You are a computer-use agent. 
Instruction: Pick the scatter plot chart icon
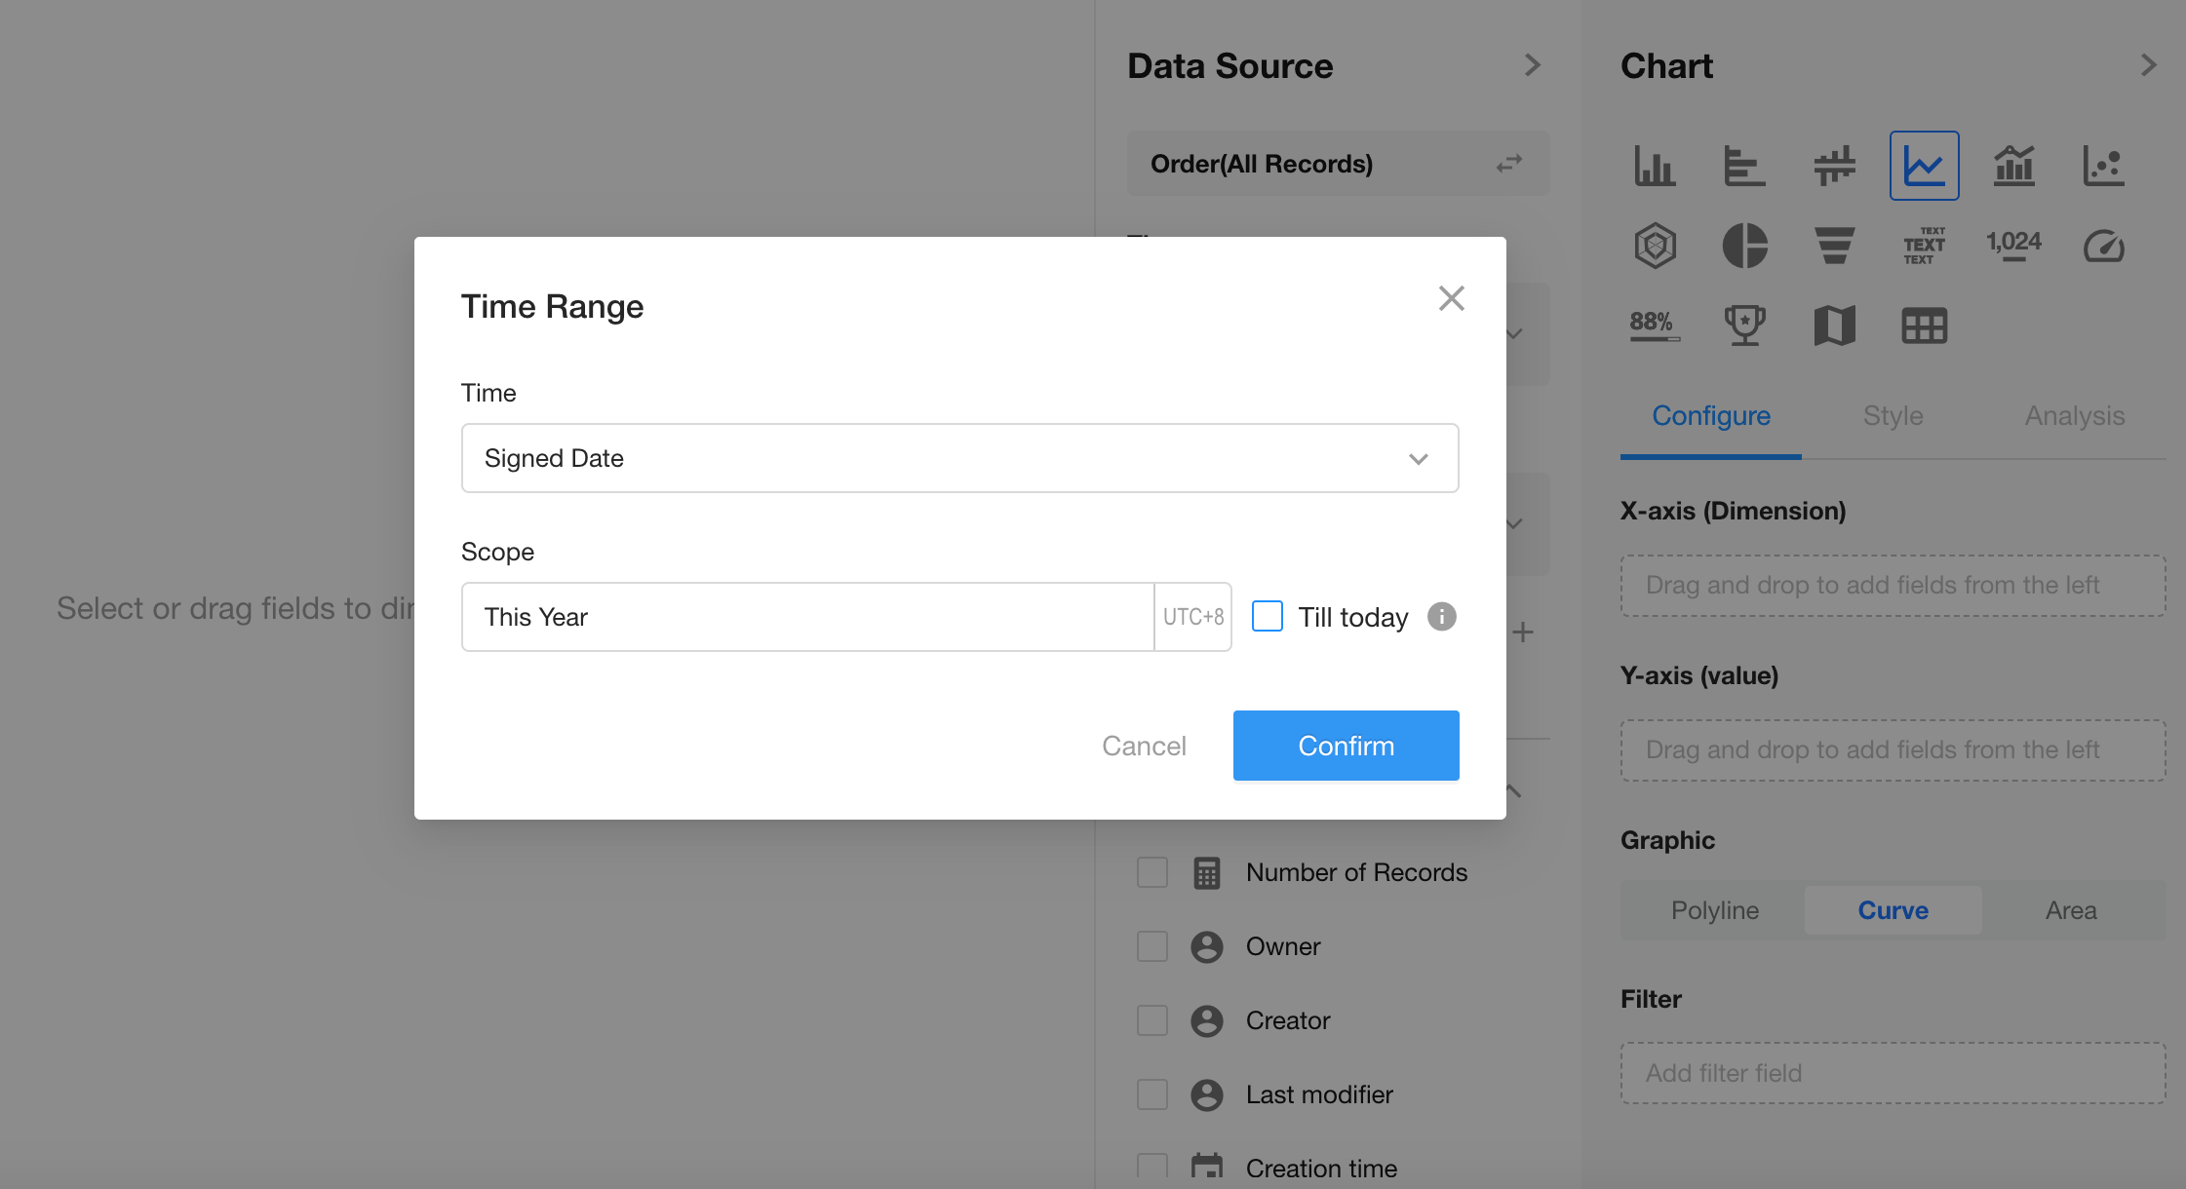[2103, 166]
